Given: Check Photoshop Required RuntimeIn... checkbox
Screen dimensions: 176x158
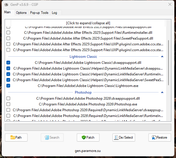Looking at the screenshot, I should [x=8, y=116].
